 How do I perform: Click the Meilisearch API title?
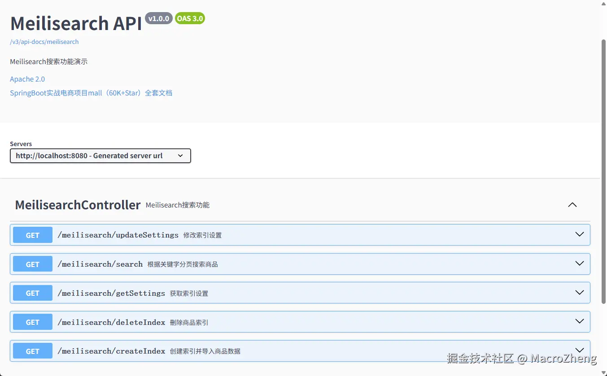click(76, 23)
